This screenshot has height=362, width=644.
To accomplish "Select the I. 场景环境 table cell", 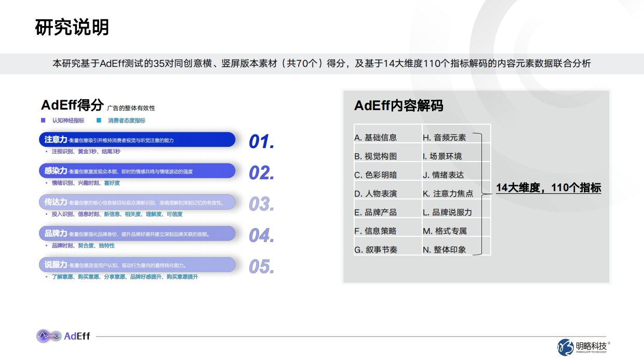I will pyautogui.click(x=457, y=153).
